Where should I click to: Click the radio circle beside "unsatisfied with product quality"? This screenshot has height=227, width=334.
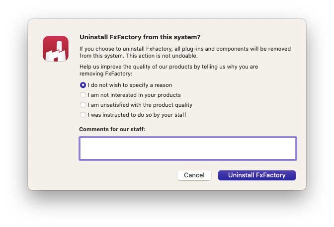point(83,105)
